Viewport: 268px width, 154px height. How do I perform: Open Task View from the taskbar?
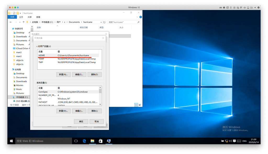(76, 141)
